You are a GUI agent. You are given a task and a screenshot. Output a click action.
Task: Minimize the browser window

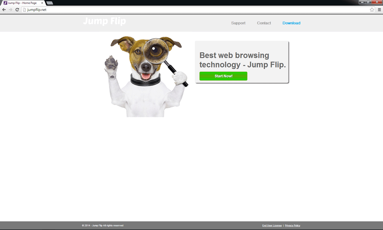(361, 2)
